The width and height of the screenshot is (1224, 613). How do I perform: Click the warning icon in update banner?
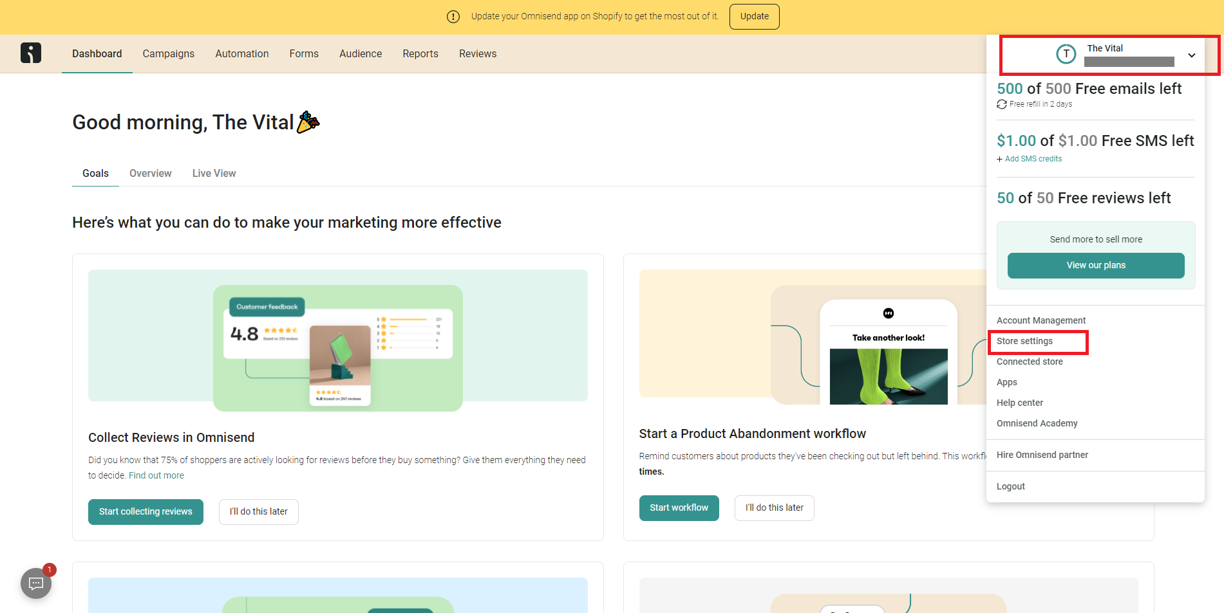pyautogui.click(x=453, y=17)
